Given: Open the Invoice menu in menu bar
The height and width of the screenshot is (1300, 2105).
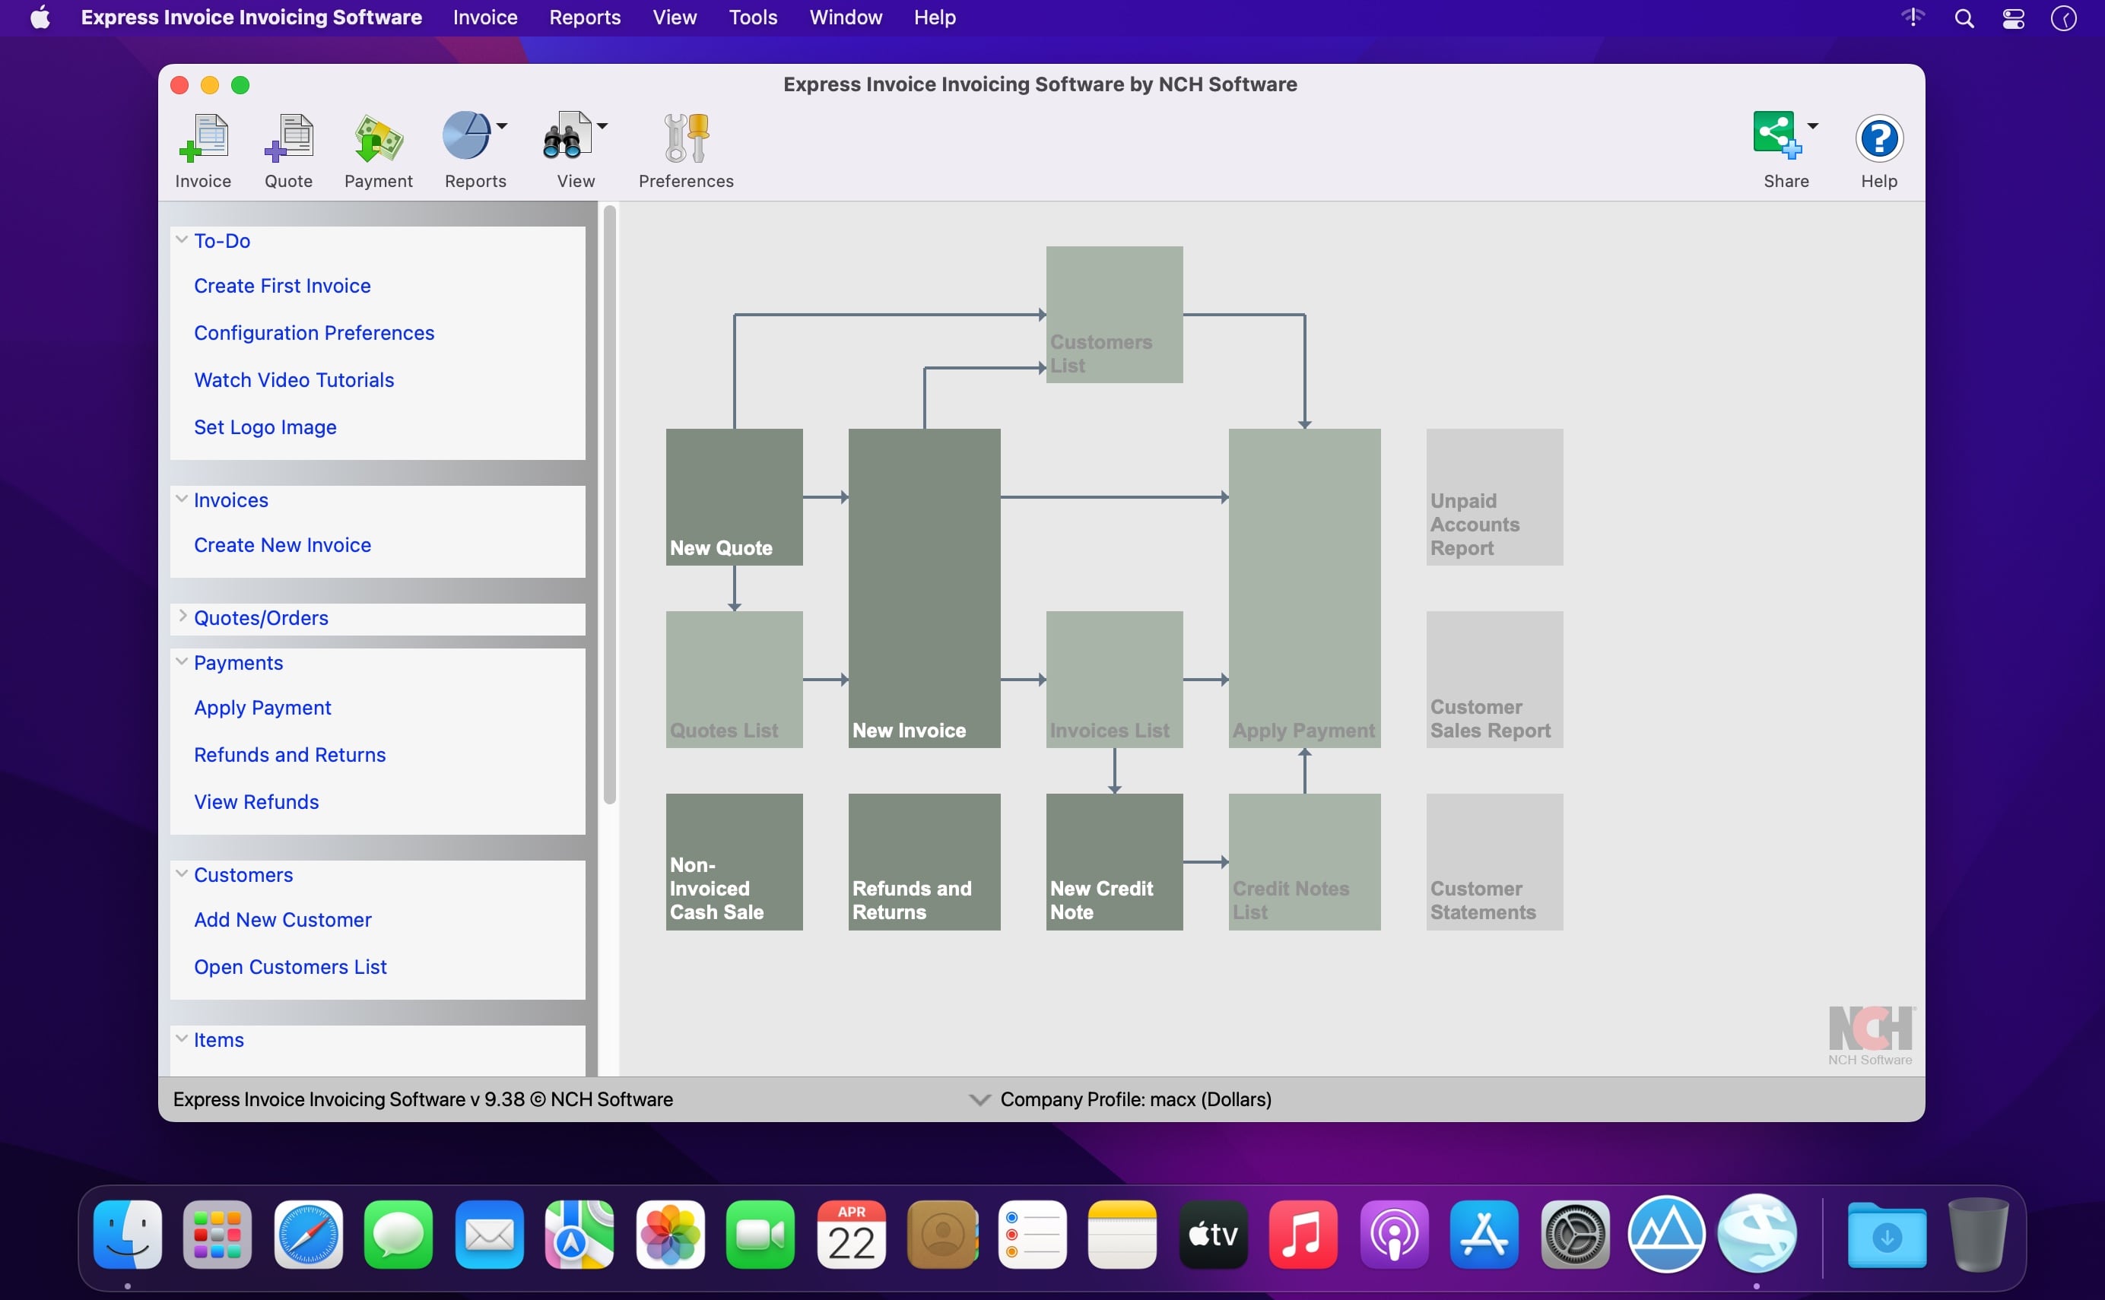Looking at the screenshot, I should (x=485, y=17).
